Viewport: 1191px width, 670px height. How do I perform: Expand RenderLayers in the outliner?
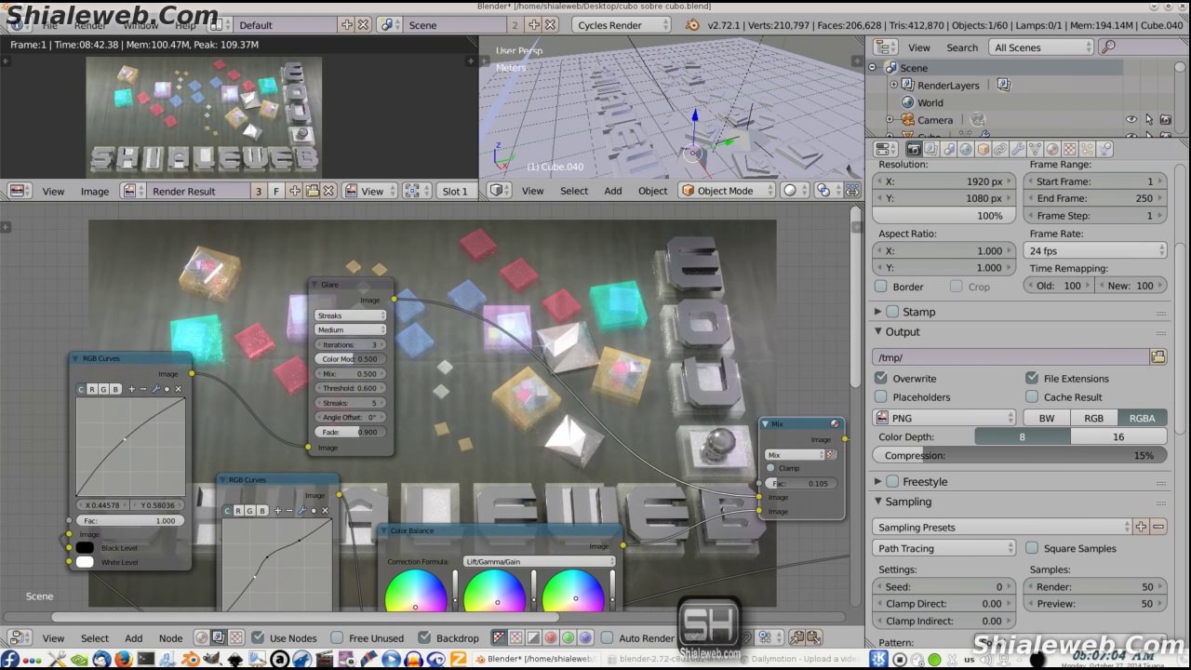coord(893,85)
